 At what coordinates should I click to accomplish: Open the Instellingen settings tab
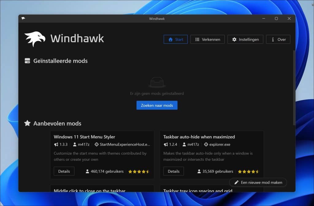click(245, 39)
